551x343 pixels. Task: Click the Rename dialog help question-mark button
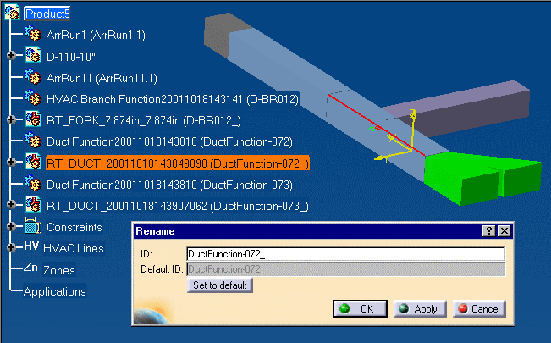[488, 231]
